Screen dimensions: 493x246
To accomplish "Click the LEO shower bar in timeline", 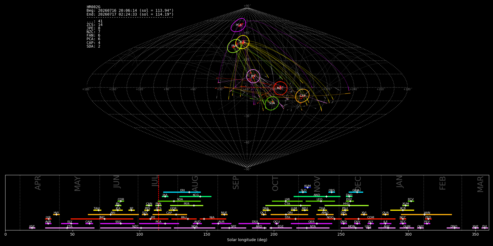I will click(320, 201).
